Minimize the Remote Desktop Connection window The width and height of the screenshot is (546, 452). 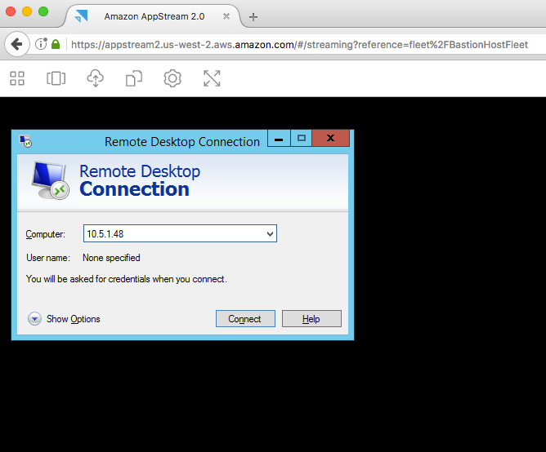[x=279, y=139]
